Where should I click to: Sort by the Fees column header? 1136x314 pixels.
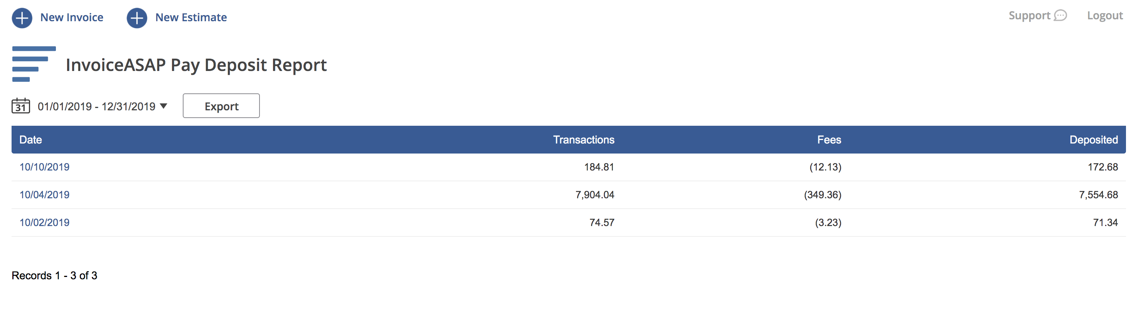[829, 140]
